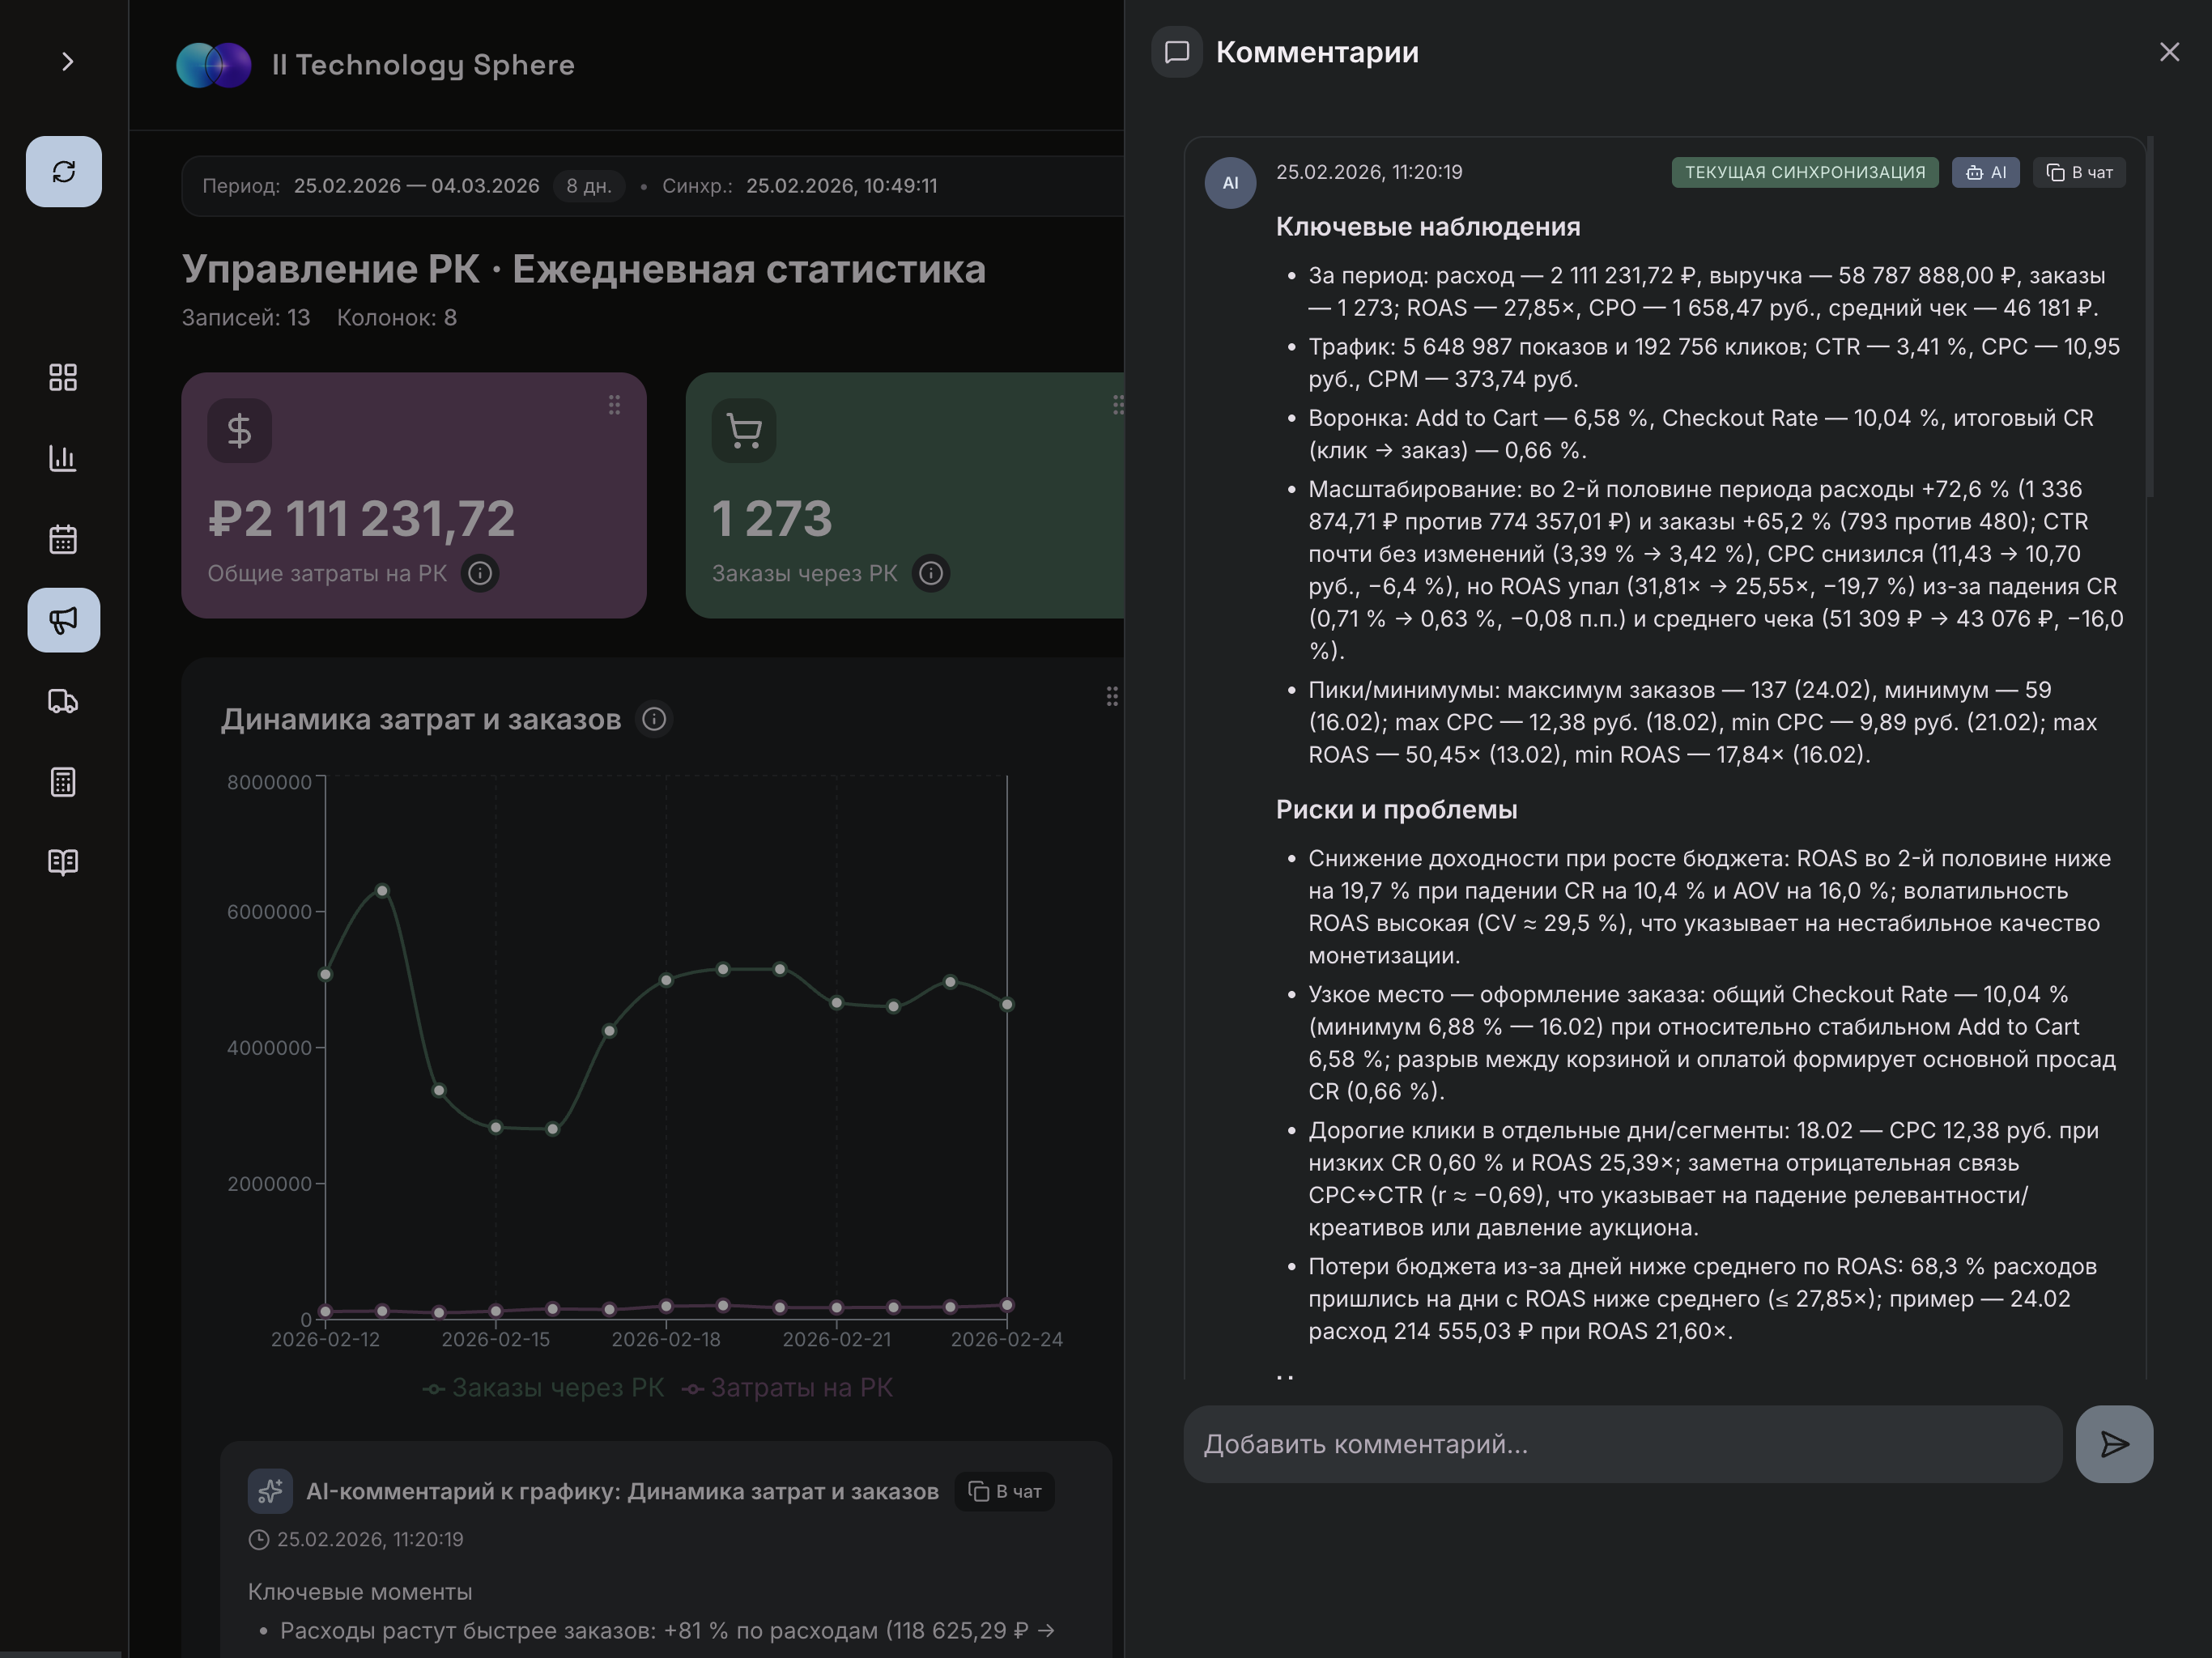The width and height of the screenshot is (2212, 1658).
Task: Open the dashboard grid view from sidebar
Action: [x=63, y=378]
